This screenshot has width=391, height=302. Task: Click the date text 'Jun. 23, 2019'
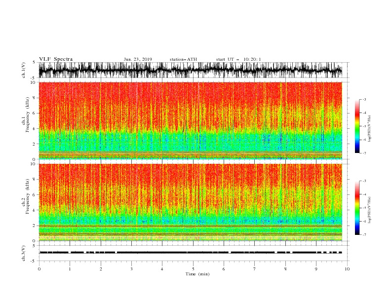[138, 59]
